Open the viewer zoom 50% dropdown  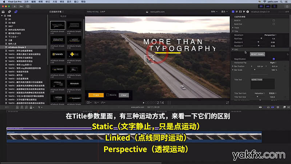(x=214, y=12)
